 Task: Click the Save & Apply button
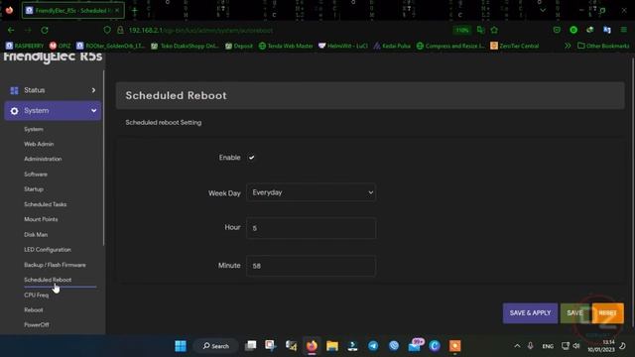tap(530, 313)
